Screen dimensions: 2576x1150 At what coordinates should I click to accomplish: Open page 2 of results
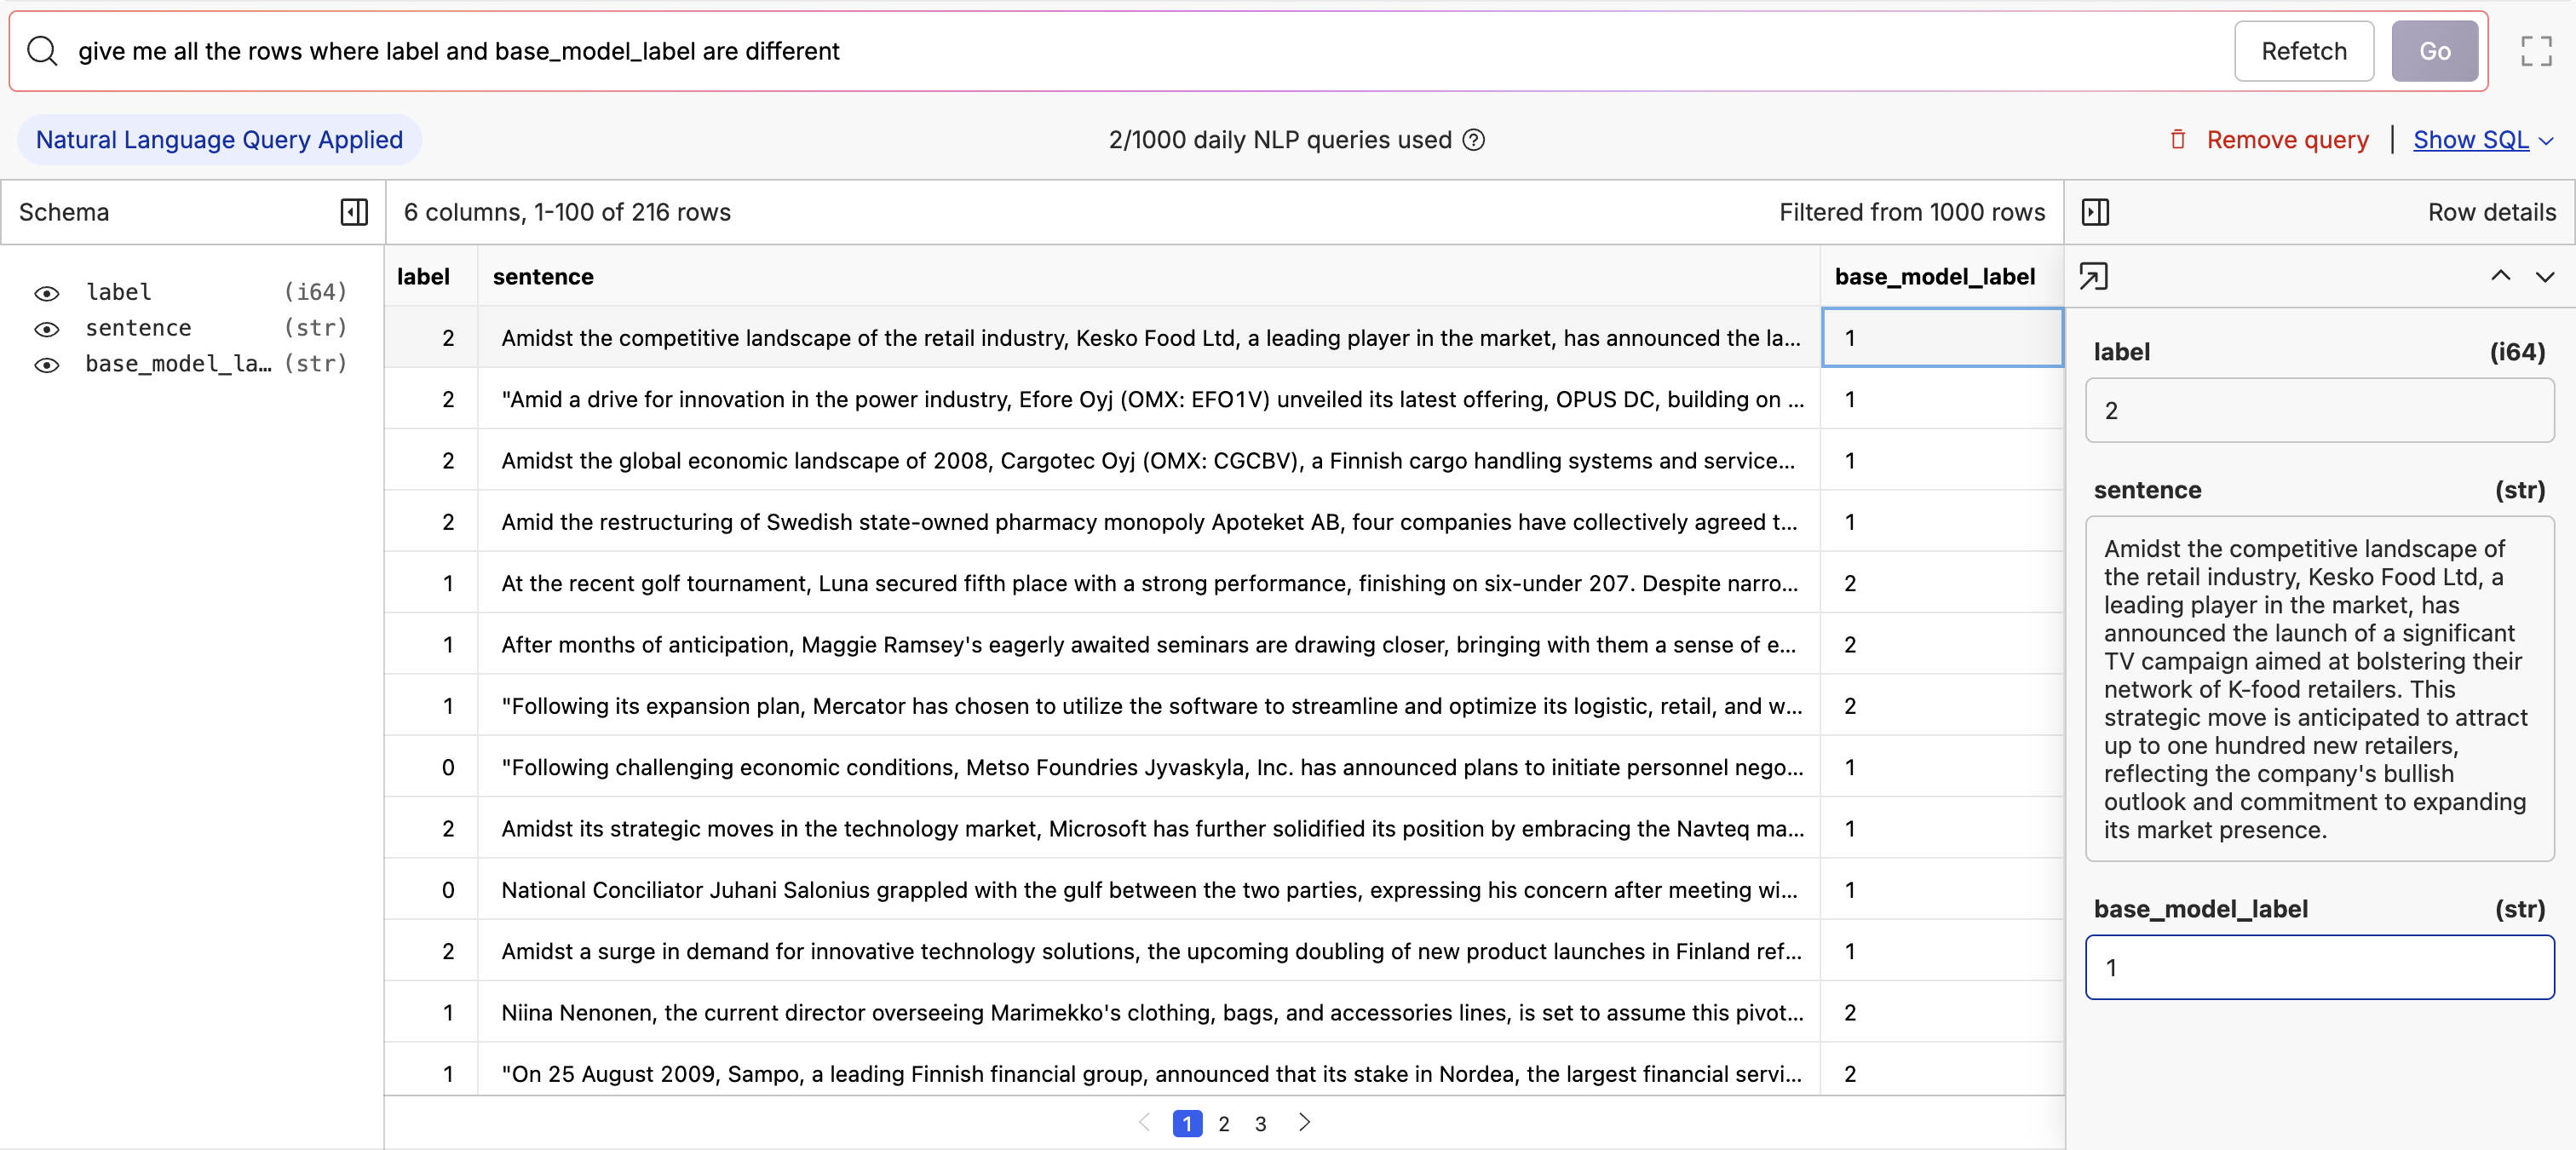[x=1224, y=1123]
